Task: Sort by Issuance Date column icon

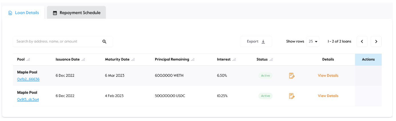Action: click(83, 60)
